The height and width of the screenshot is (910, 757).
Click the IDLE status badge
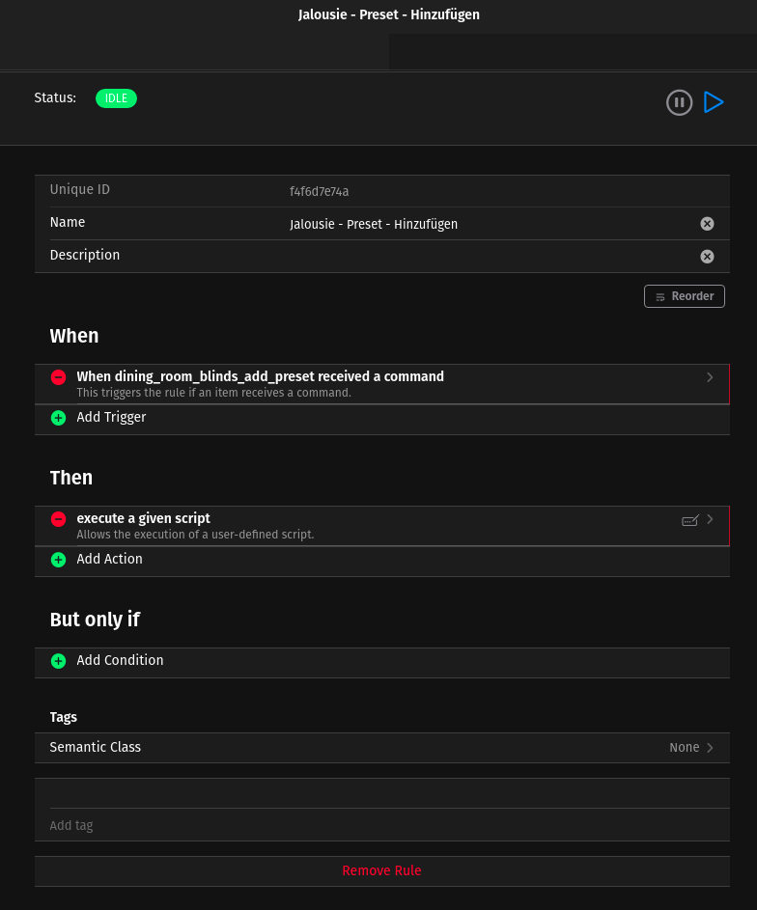[116, 98]
